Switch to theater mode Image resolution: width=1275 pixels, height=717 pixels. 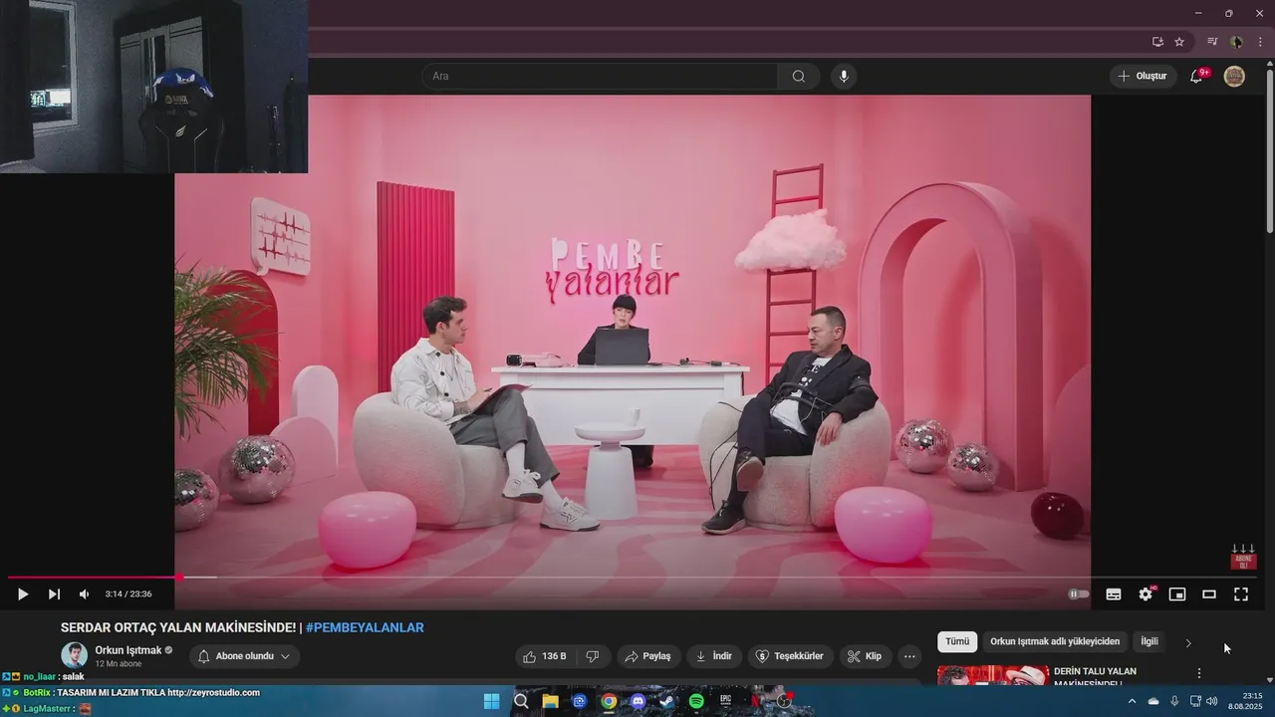click(1209, 595)
